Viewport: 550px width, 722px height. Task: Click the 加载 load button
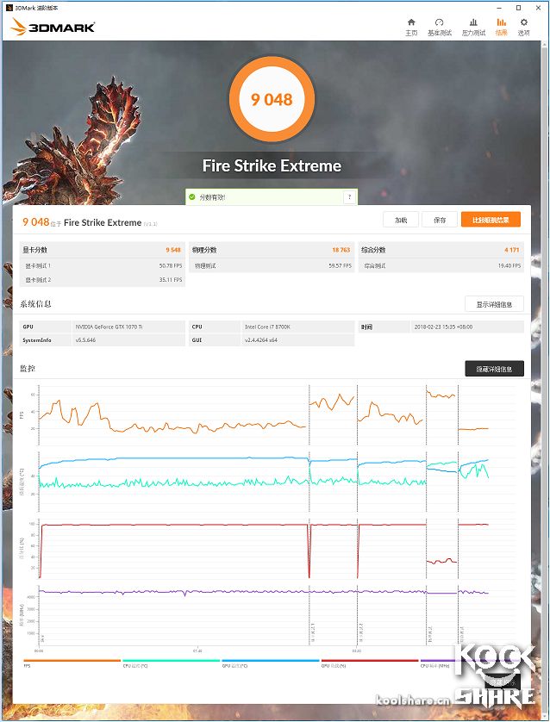(x=401, y=220)
